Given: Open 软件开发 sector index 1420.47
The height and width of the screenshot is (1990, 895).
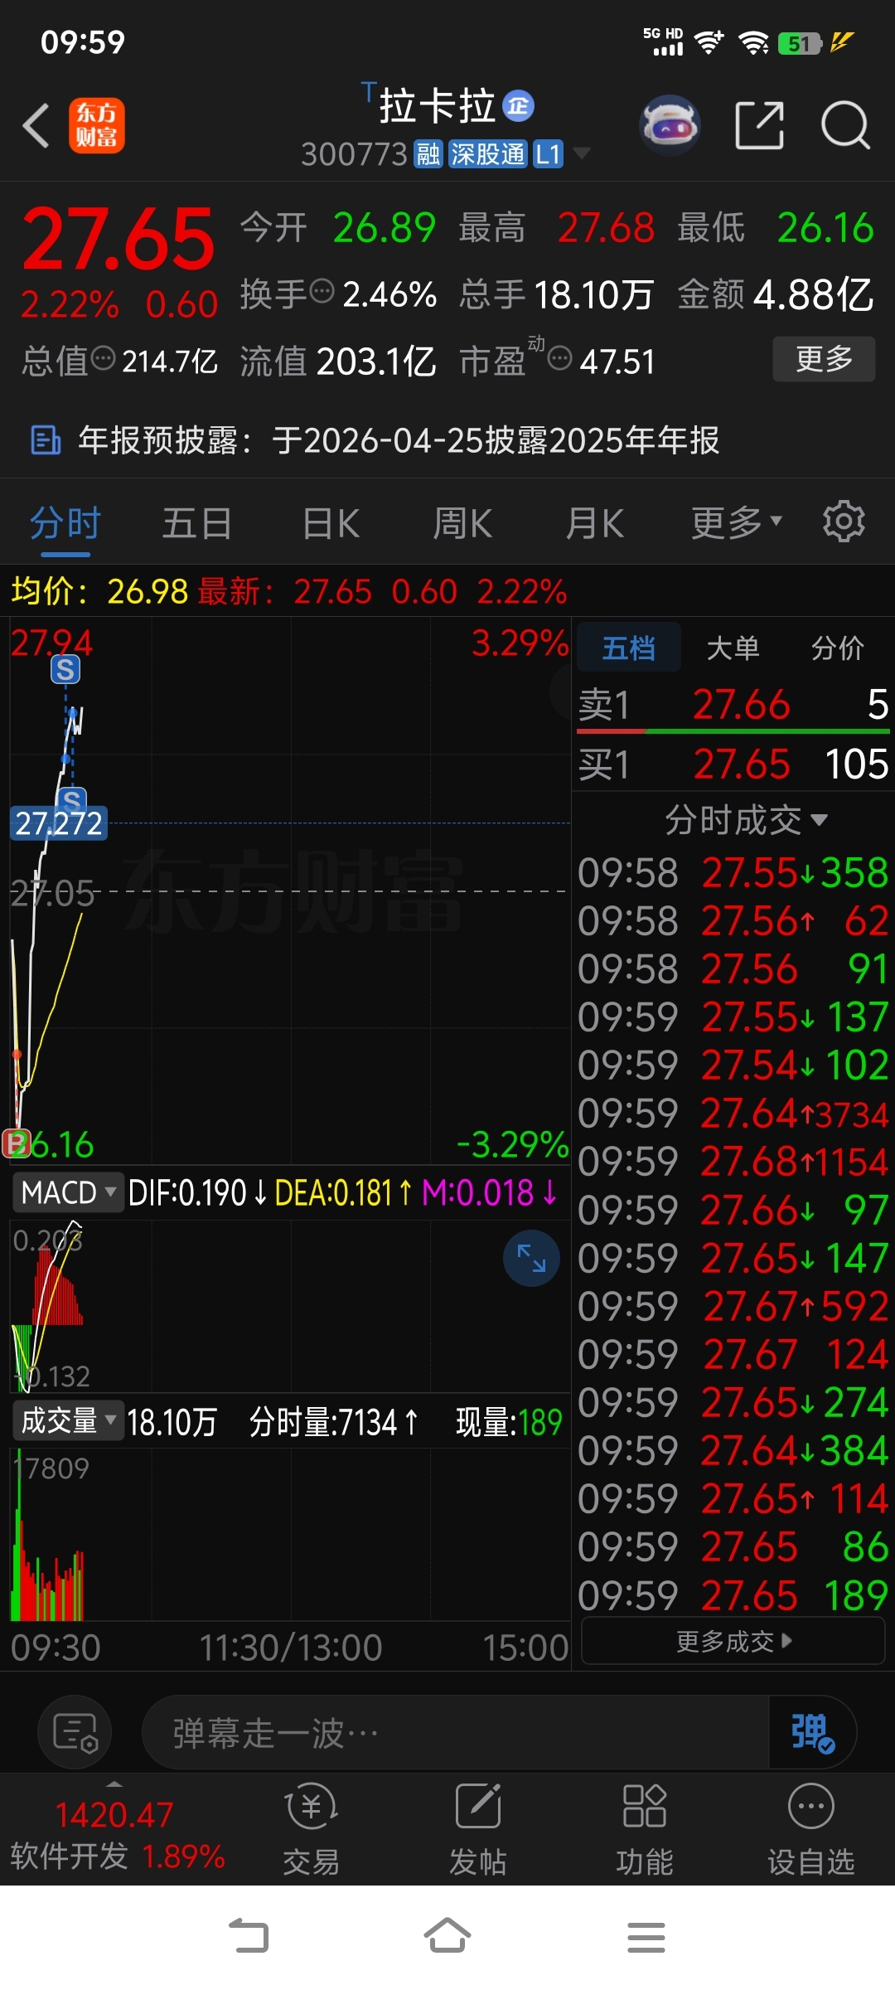Looking at the screenshot, I should click(x=116, y=1834).
